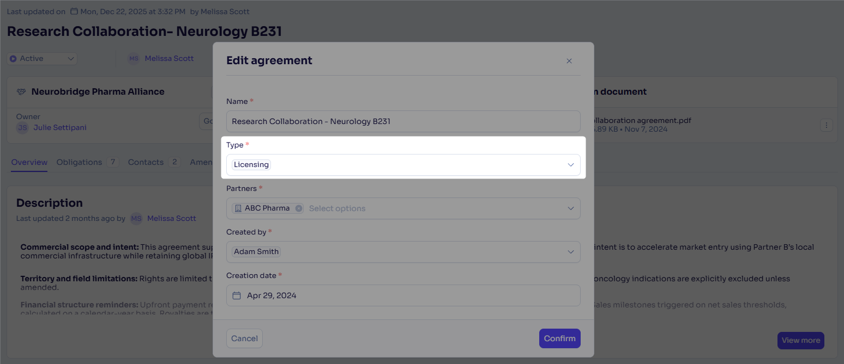Click Julie Settipani's JS avatar
Screen dimensions: 844x364
22,128
